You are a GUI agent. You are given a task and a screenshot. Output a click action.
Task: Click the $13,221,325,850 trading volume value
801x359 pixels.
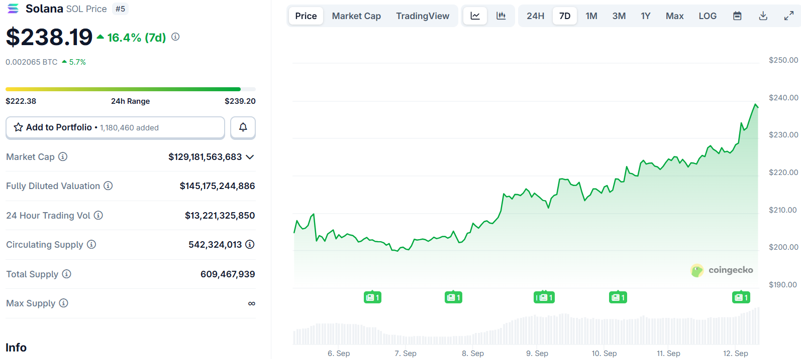click(x=220, y=216)
